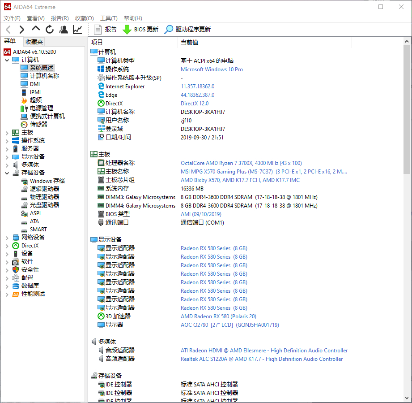The height and width of the screenshot is (403, 412).
Task: Click the vertical scrollbar up arrow
Action: pos(407,41)
